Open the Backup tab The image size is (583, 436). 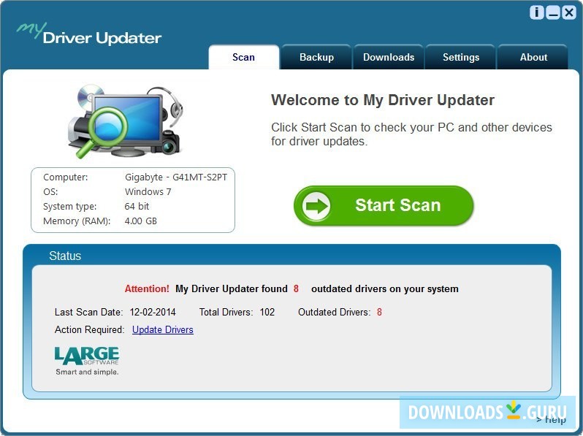[x=316, y=57]
